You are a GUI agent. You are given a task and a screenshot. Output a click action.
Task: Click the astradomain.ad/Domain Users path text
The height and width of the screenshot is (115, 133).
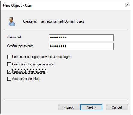click(x=63, y=21)
